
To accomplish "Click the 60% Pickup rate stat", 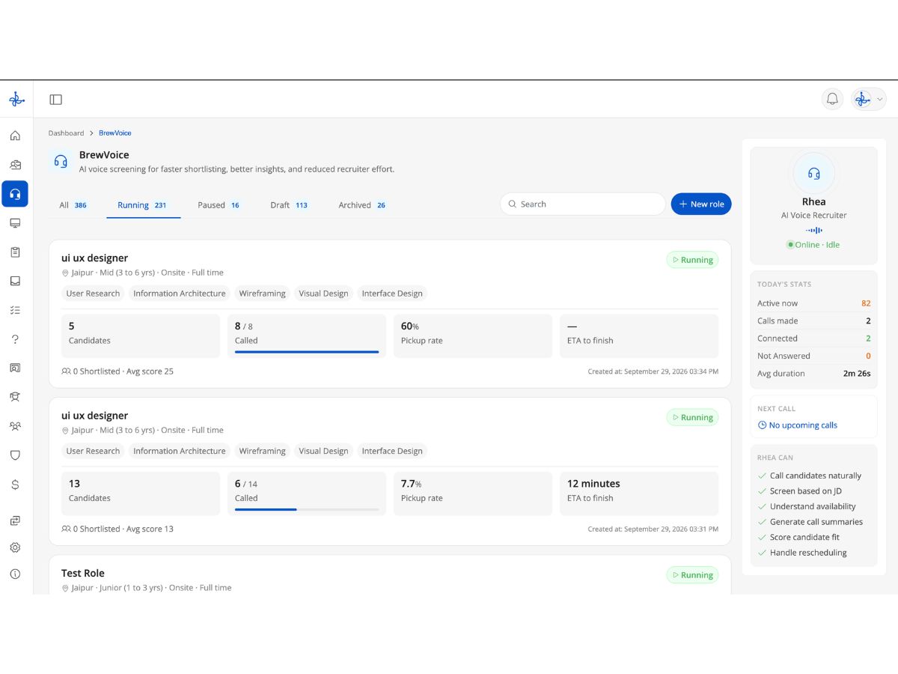I will pos(473,336).
